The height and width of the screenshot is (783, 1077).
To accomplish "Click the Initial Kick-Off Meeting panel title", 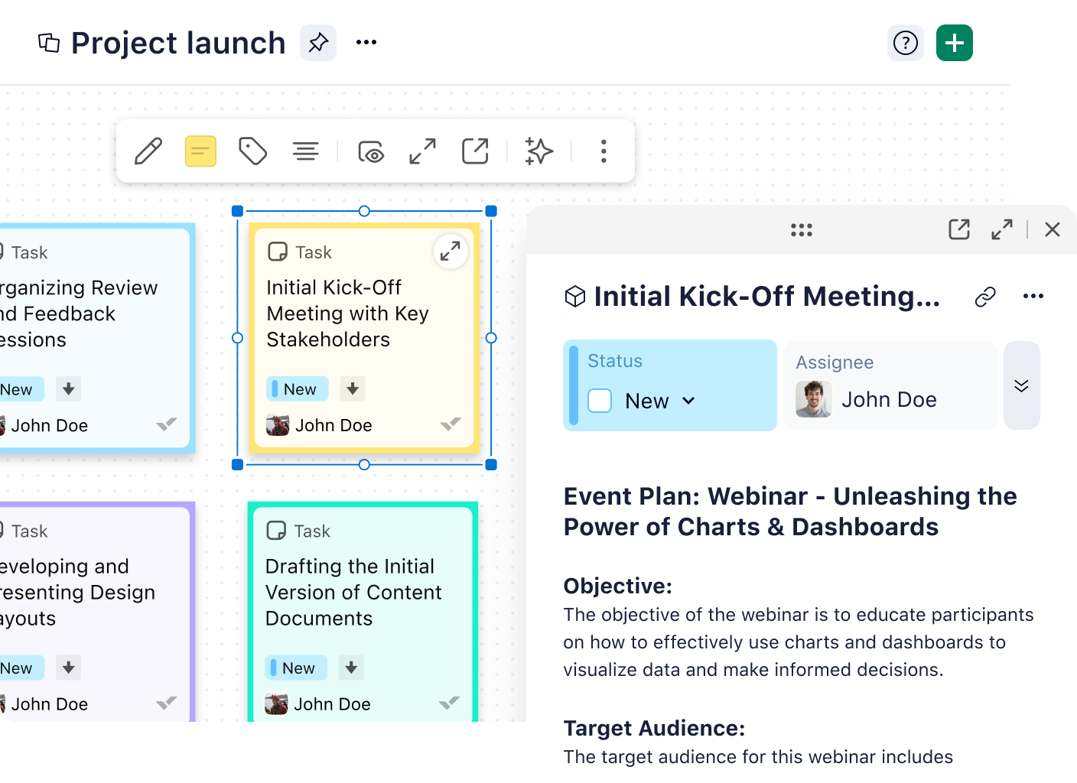I will pos(767,297).
